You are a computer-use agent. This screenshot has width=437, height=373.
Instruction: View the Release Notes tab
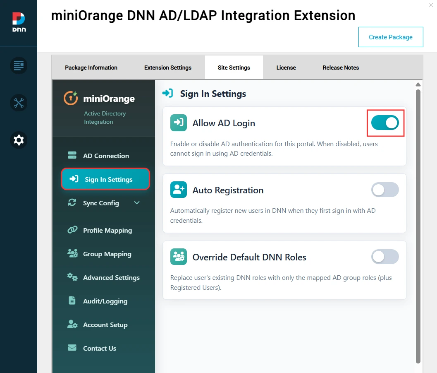click(x=341, y=67)
